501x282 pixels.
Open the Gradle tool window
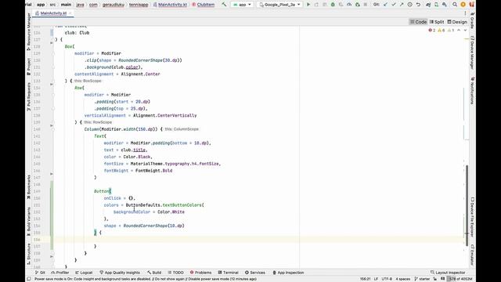click(x=472, y=21)
